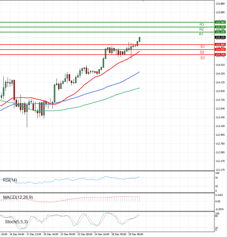Click the RSI(14) indicator label
This screenshot has height=237, width=227.
point(10,180)
